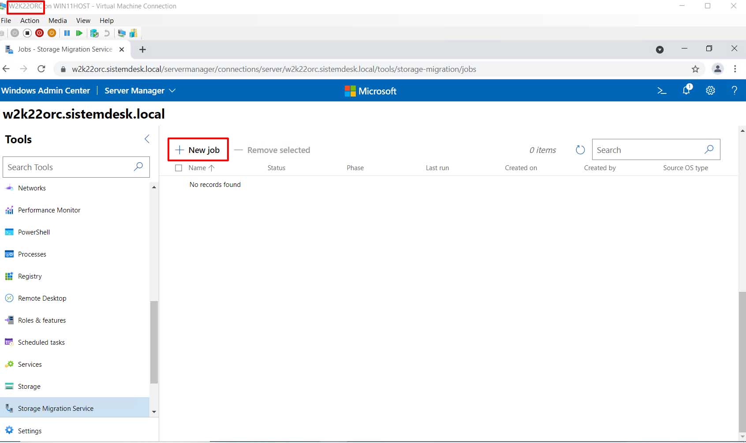Open the Help menu
This screenshot has width=746, height=443.
click(x=107, y=20)
